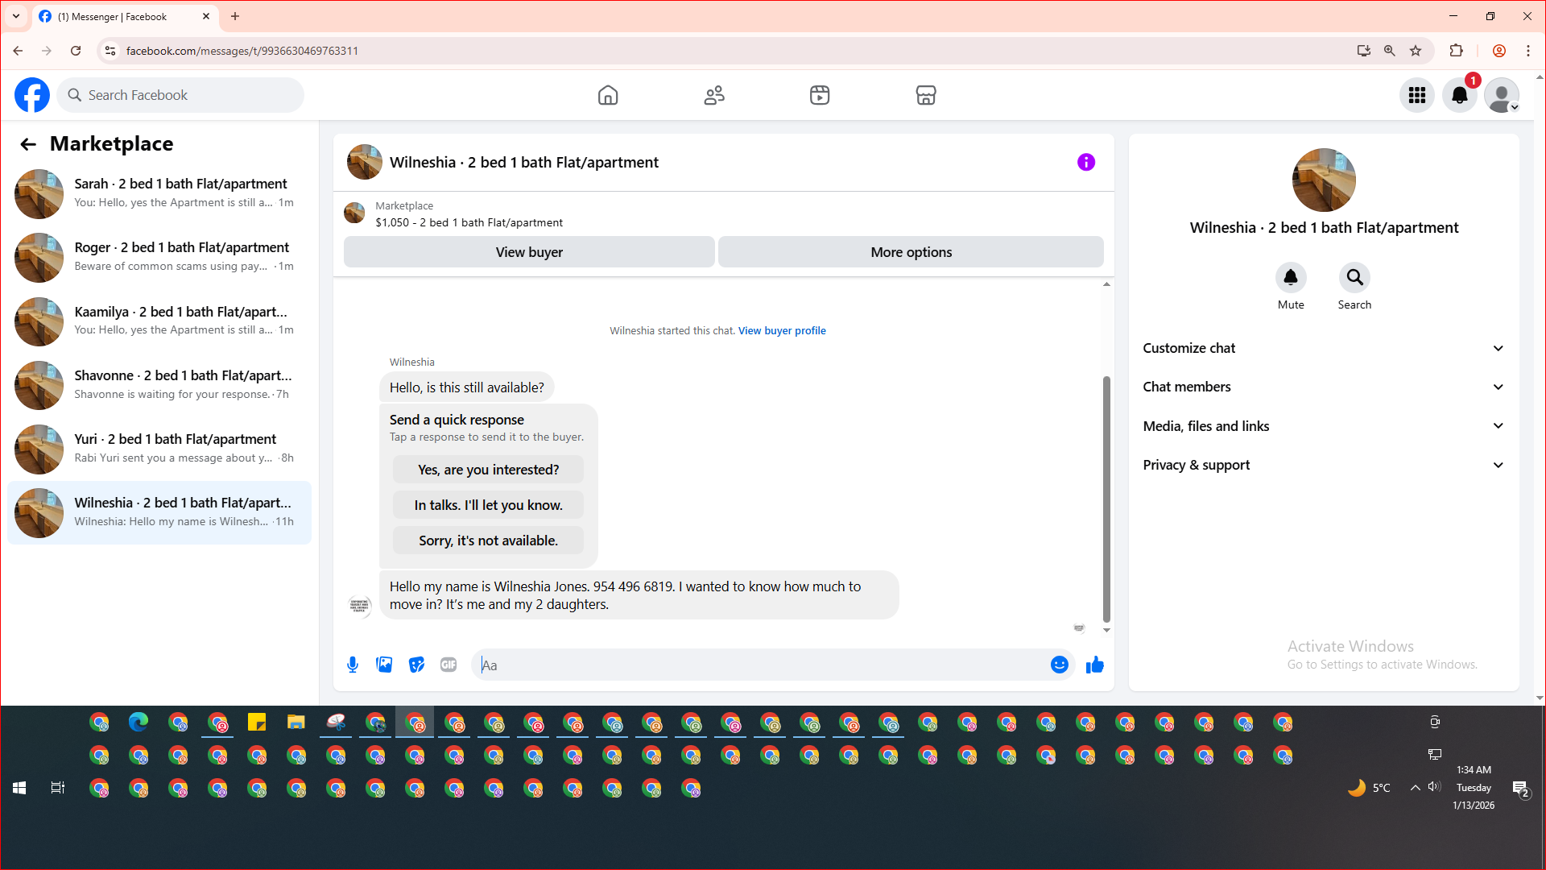Click the voice clip microphone icon
1546x870 pixels.
coord(353,665)
